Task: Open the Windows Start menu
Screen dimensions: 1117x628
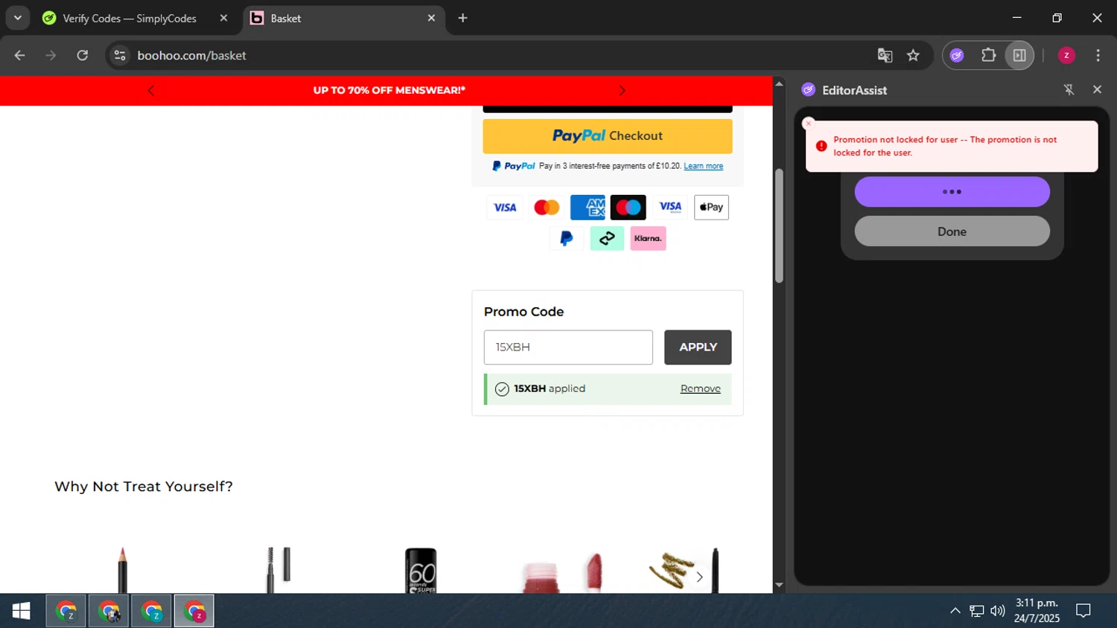Action: 22,611
